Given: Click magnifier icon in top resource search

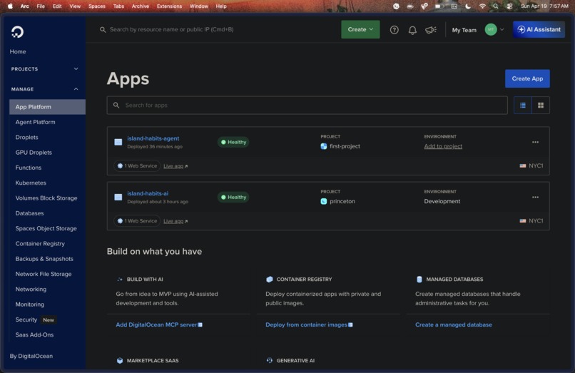Looking at the screenshot, I should pos(103,30).
